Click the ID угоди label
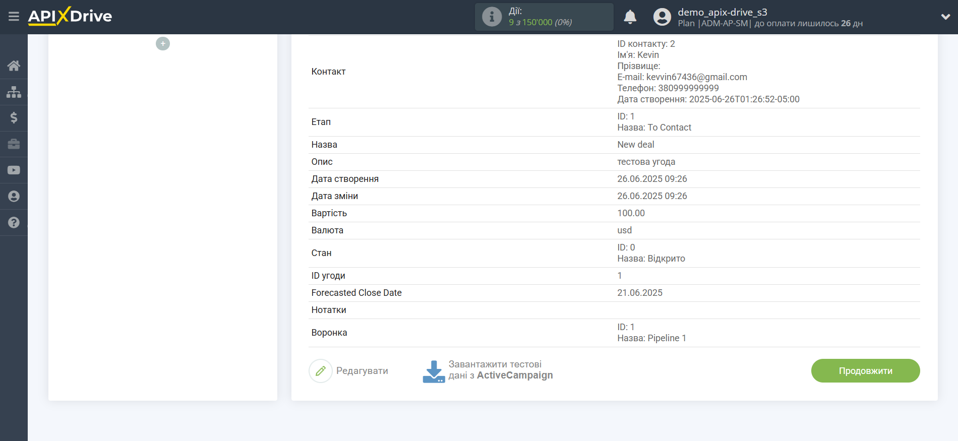The width and height of the screenshot is (958, 441). (328, 276)
